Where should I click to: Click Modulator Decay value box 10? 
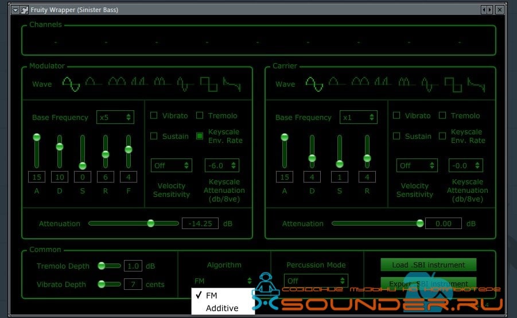(x=60, y=177)
